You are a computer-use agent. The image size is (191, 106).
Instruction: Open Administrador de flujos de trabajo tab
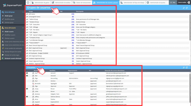(132, 3)
